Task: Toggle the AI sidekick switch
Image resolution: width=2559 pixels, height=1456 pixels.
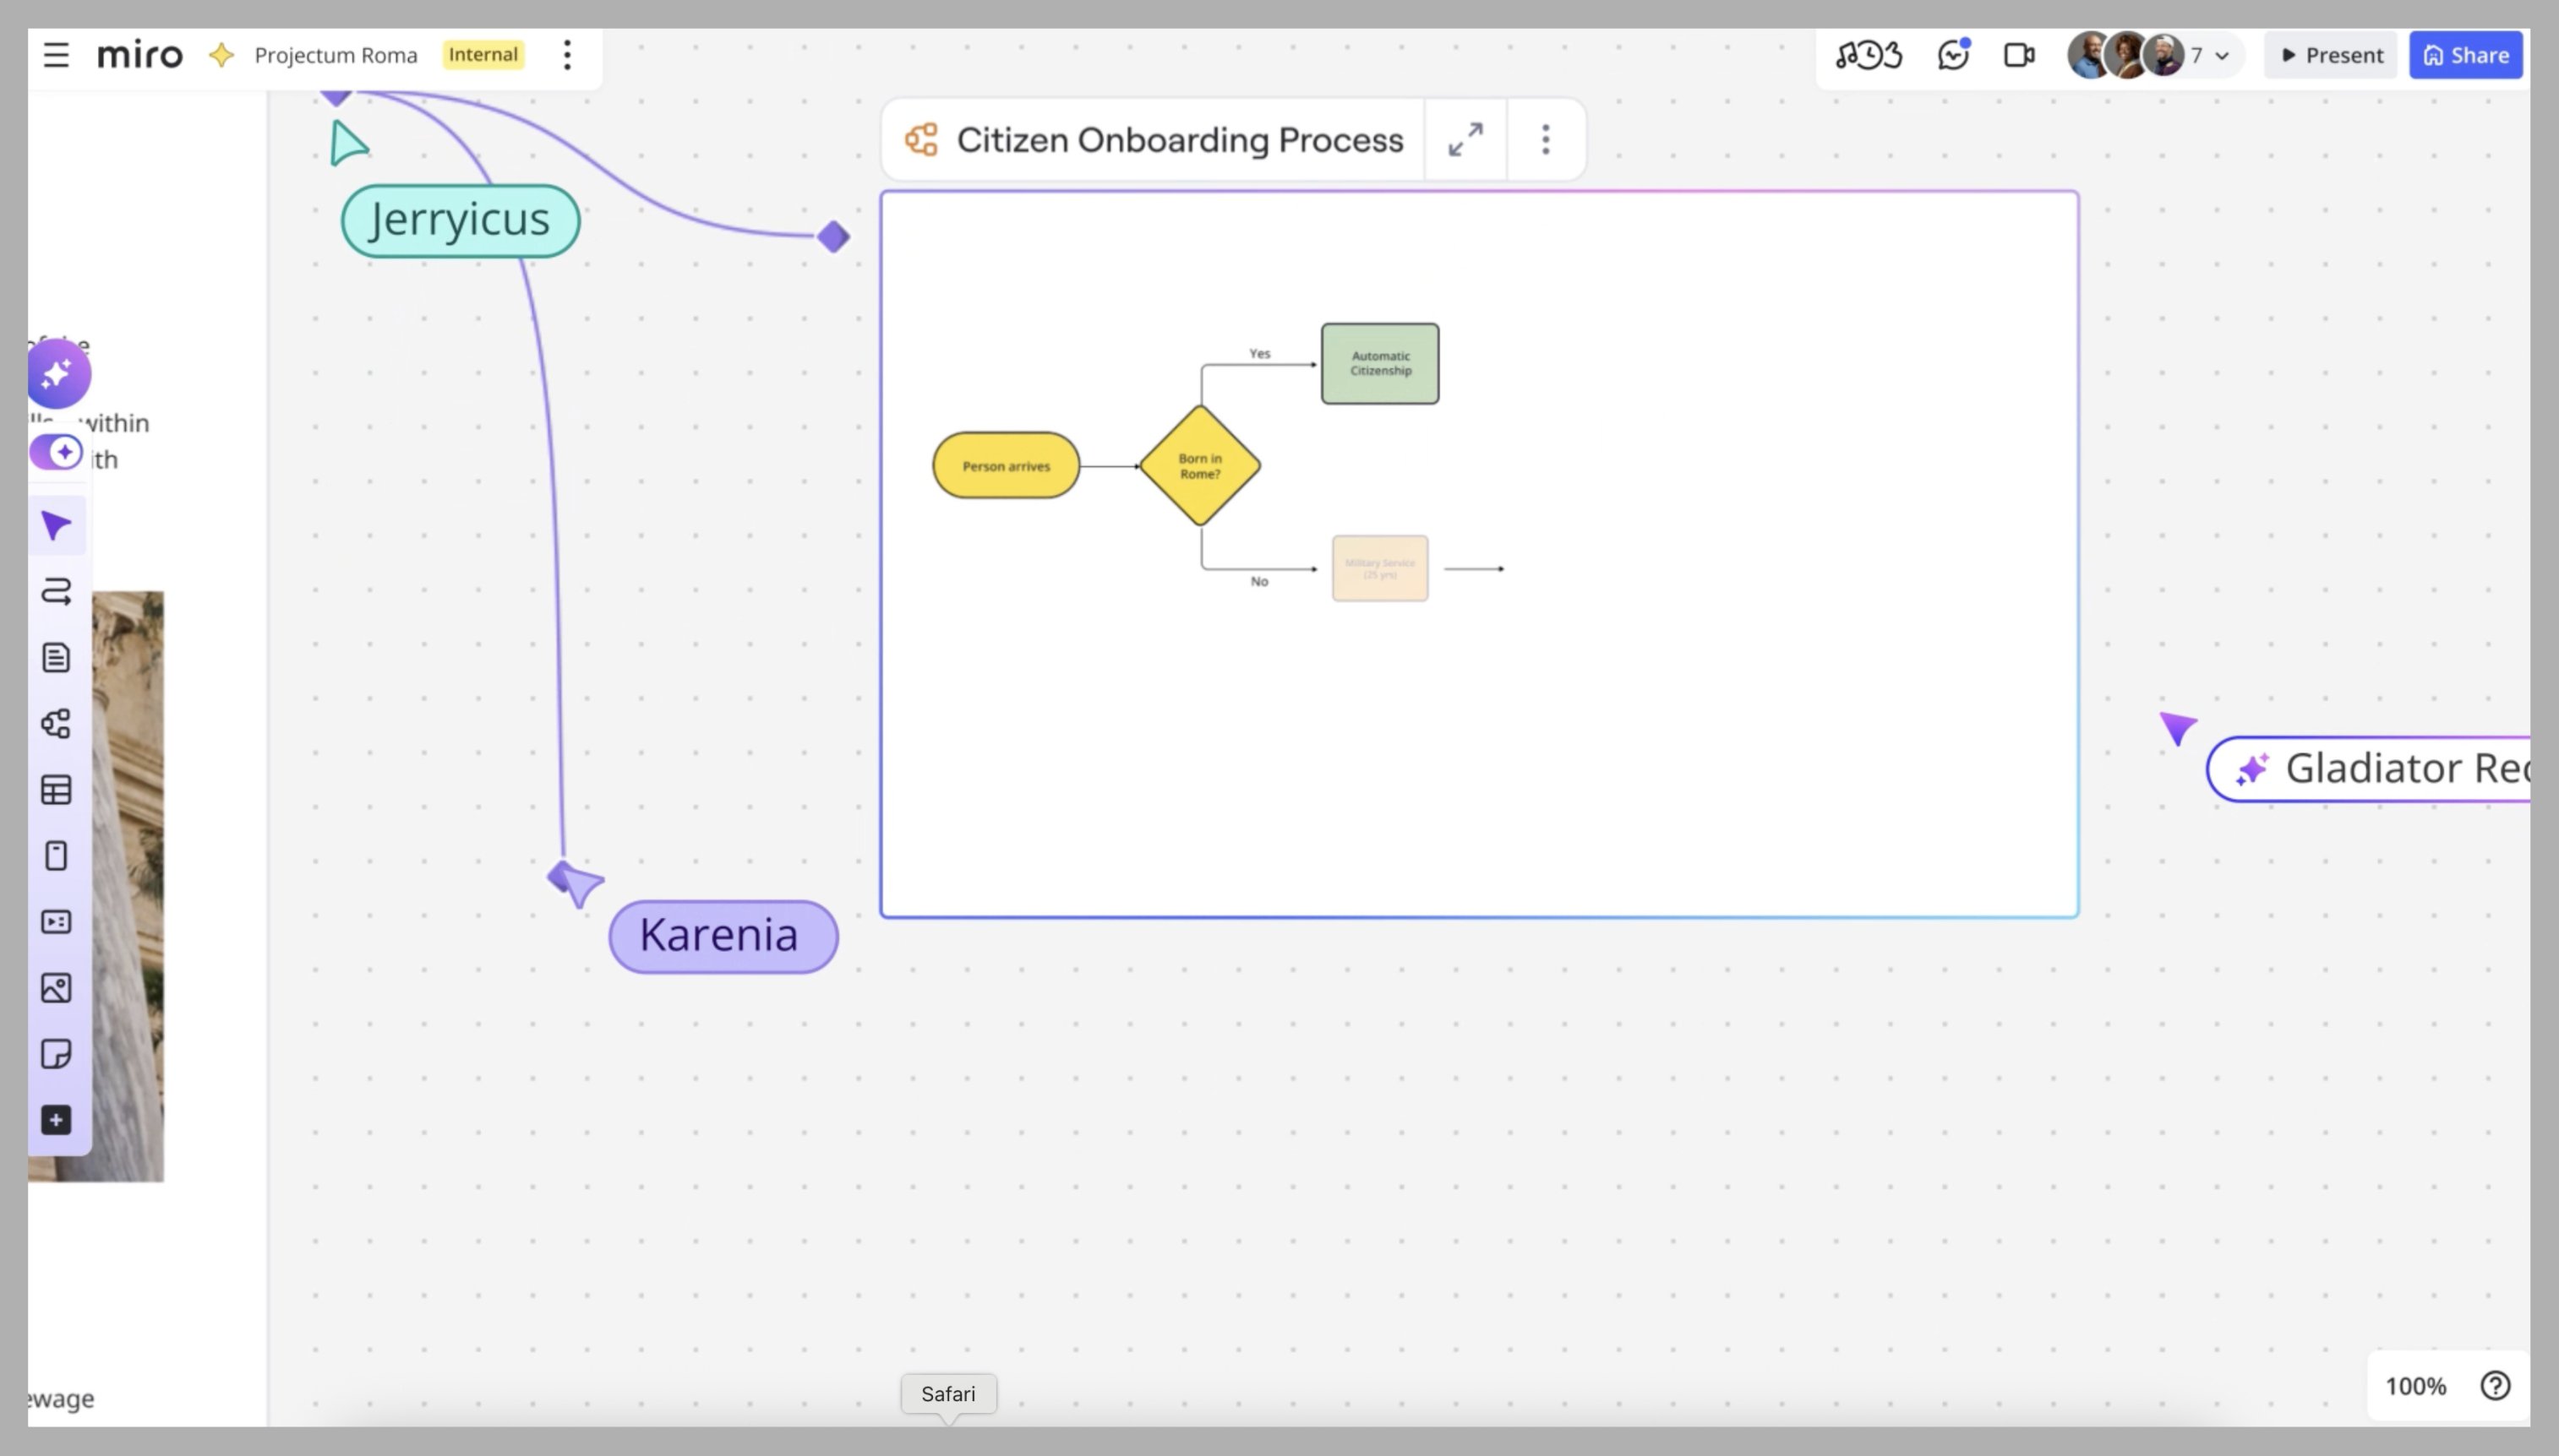Action: [x=56, y=452]
